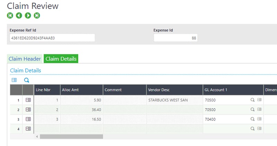This screenshot has height=146, width=277.
Task: Open the GL Account lookup for row 3
Action: [252, 119]
